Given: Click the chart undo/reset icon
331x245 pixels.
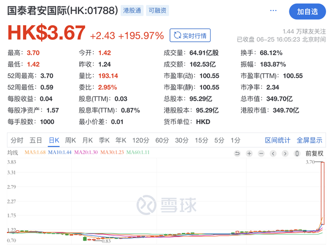Looking at the screenshot, I should [237, 153].
